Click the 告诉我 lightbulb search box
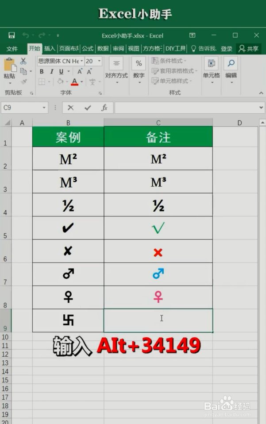Viewport: 266px width, 424px height. [204, 48]
